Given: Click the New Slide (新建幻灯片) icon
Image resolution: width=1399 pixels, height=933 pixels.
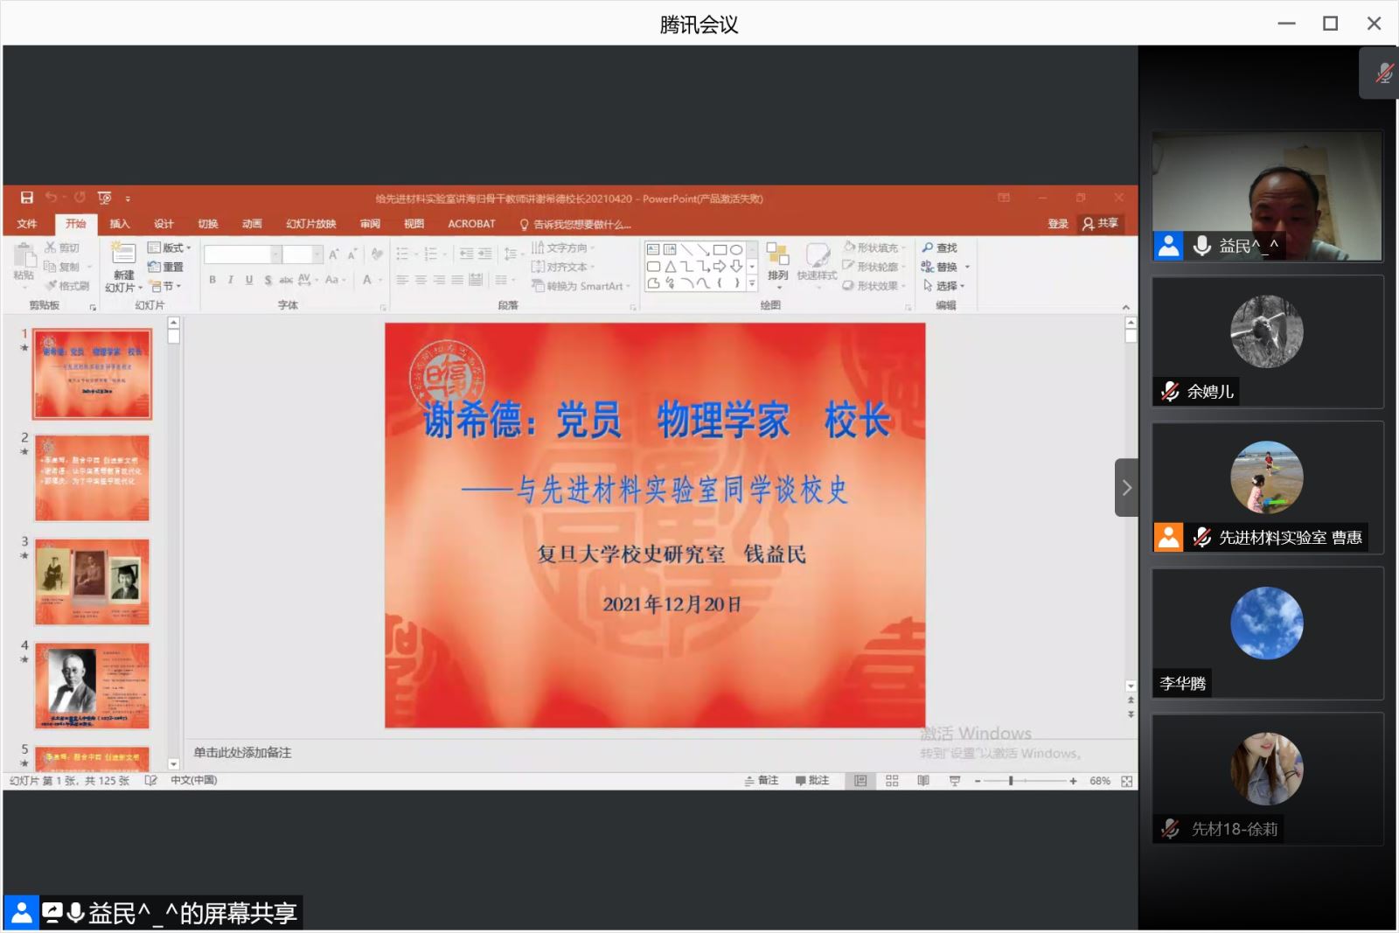Looking at the screenshot, I should click(x=123, y=254).
